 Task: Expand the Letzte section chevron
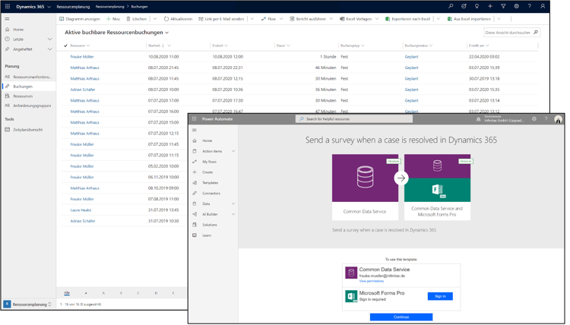(50, 39)
